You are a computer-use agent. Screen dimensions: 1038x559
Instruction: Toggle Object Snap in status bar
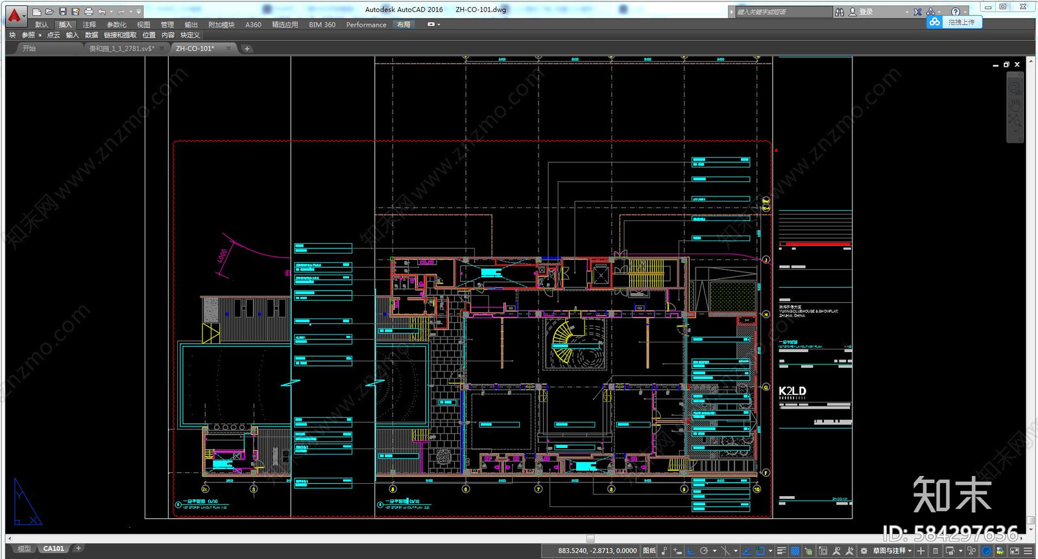(x=760, y=551)
